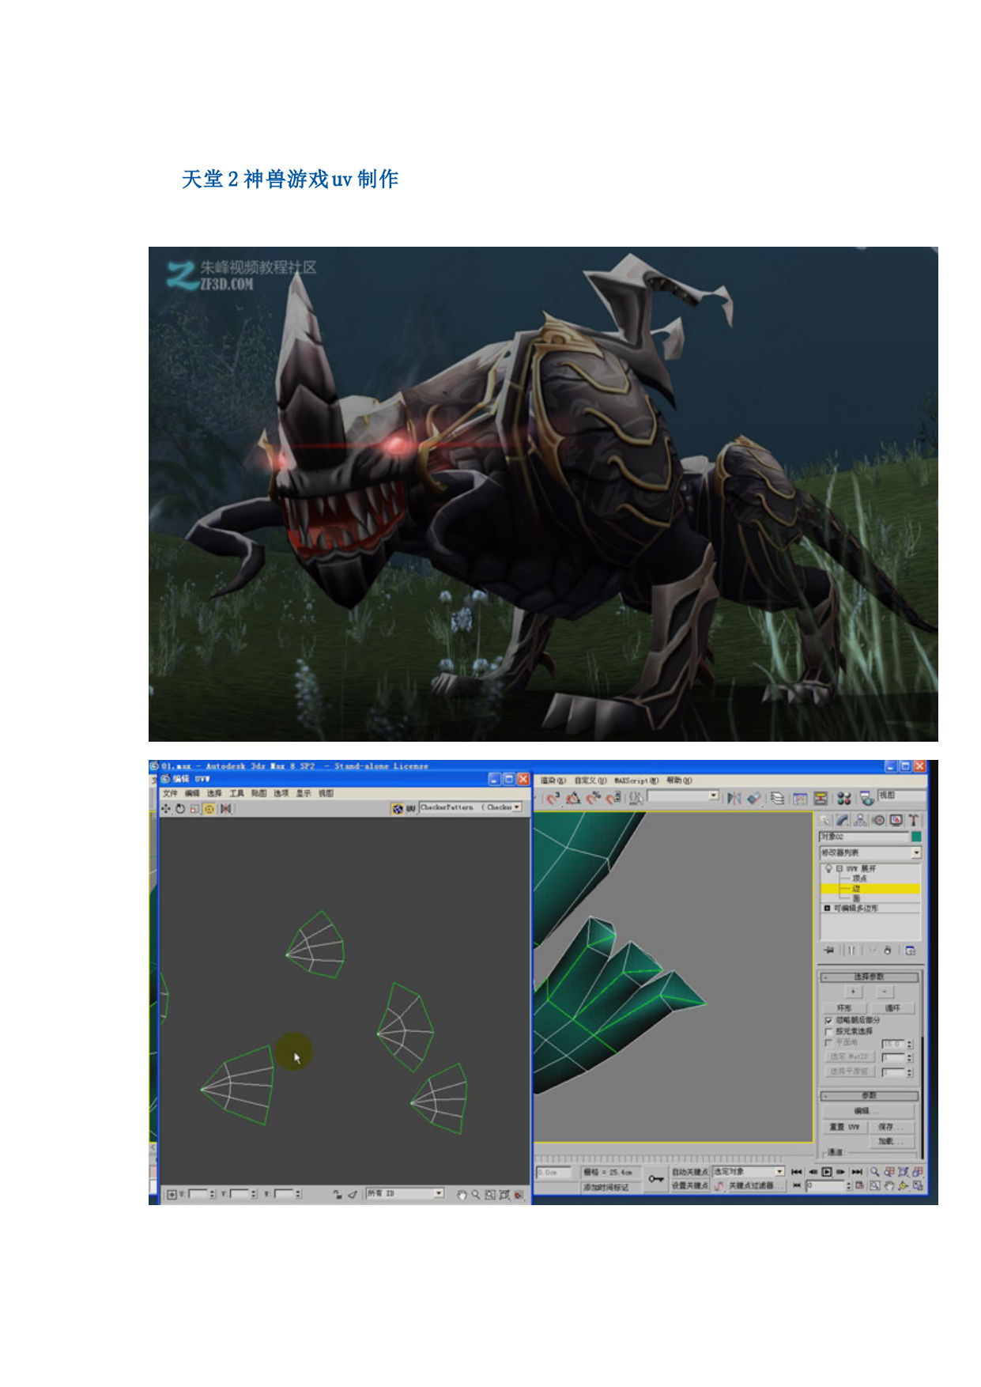Screen dimensions: 981x1387
Task: Click the Align tool in the main toolbar
Action: [x=754, y=799]
